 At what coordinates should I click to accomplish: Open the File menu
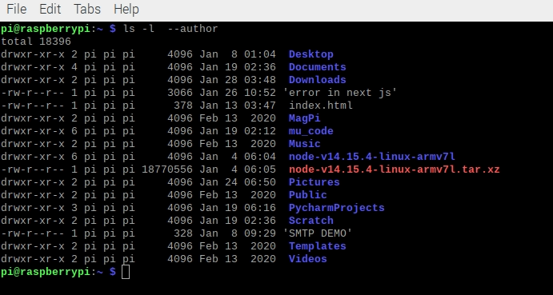coord(17,9)
